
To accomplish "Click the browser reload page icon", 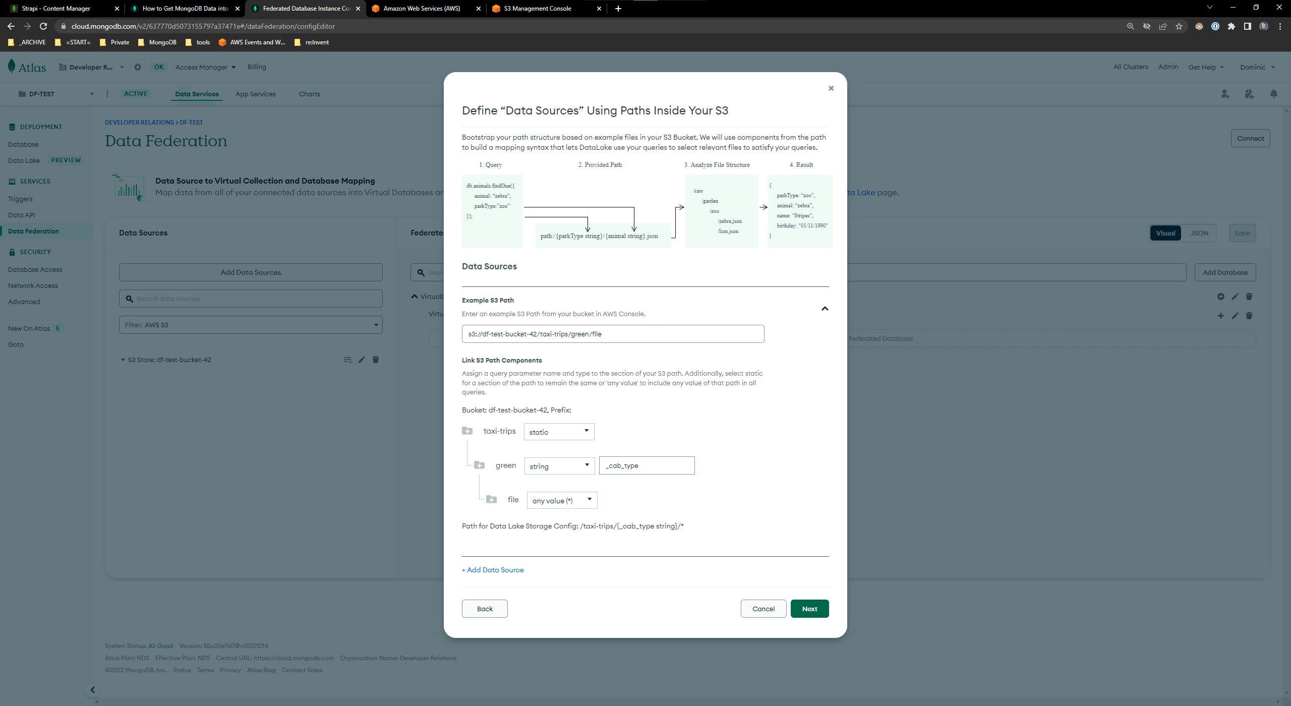I will point(43,26).
